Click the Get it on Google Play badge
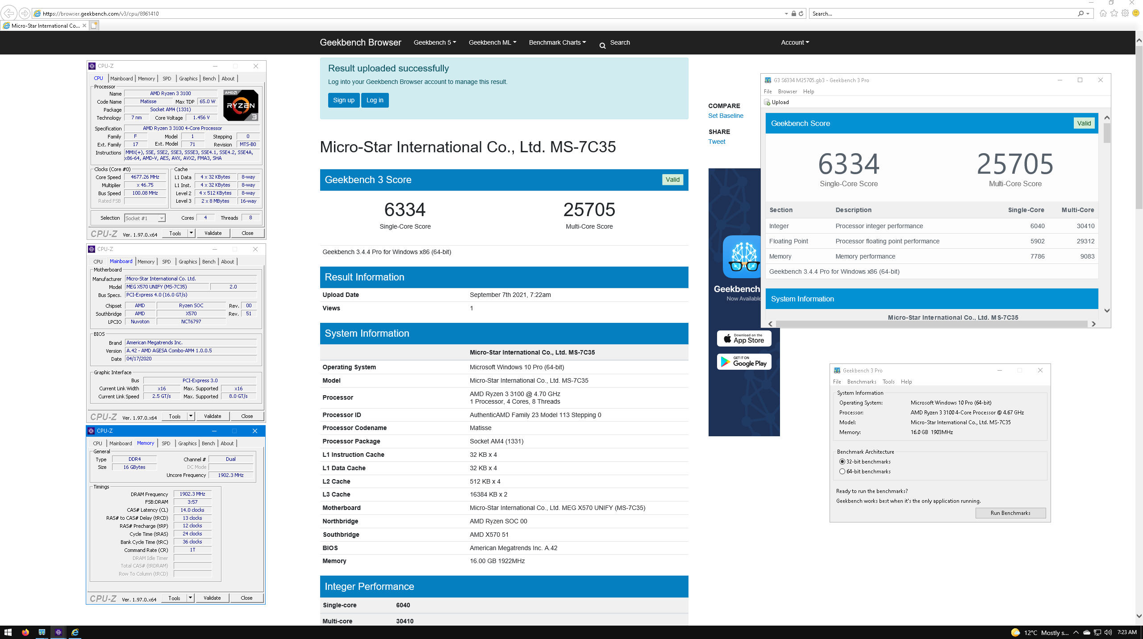Viewport: 1143px width, 639px height. (x=744, y=361)
